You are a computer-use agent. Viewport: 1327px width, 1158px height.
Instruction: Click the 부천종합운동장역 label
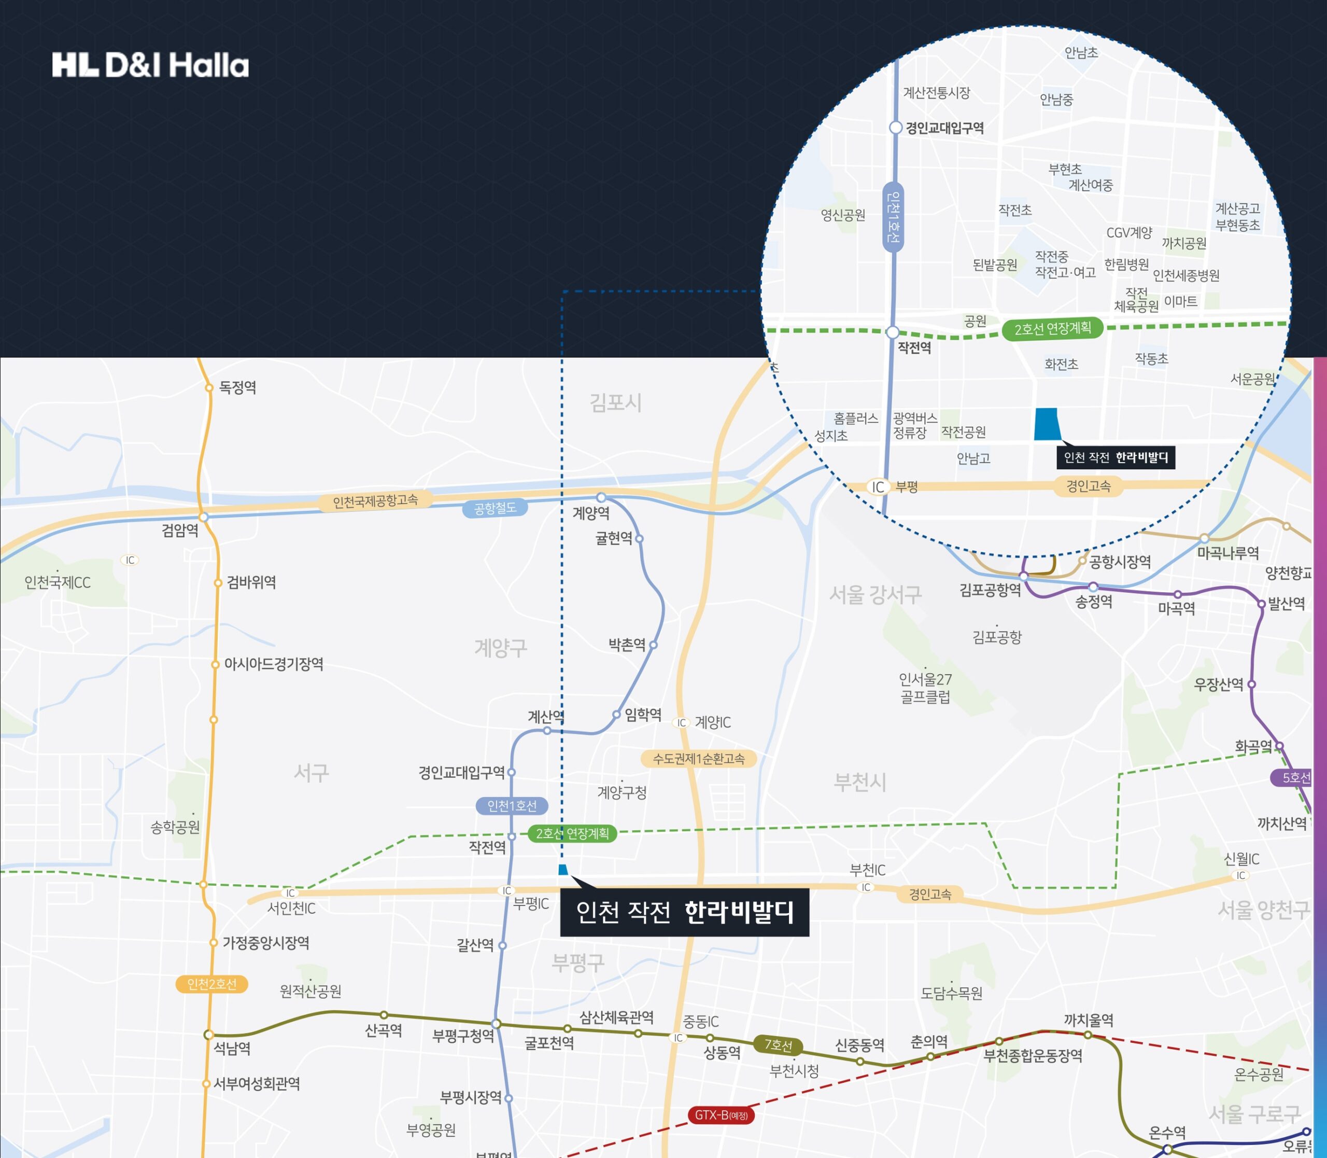[x=1033, y=1055]
